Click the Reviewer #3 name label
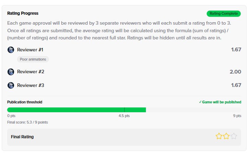The height and width of the screenshot is (154, 250). tap(31, 86)
